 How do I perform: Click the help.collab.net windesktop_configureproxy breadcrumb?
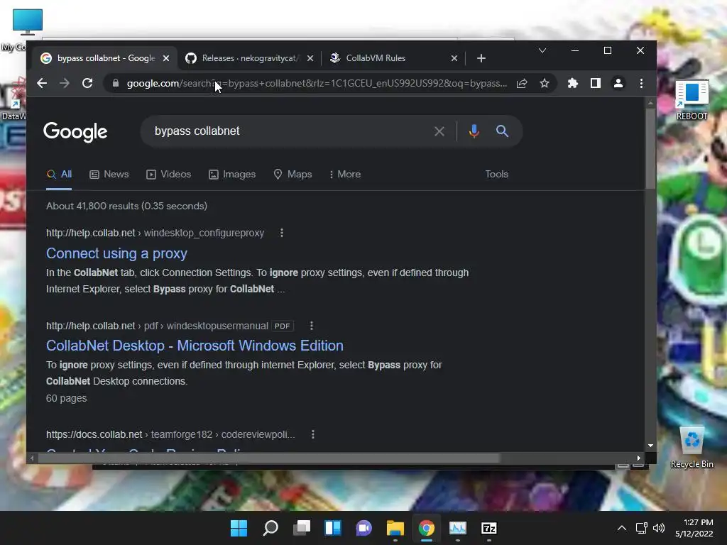[155, 233]
